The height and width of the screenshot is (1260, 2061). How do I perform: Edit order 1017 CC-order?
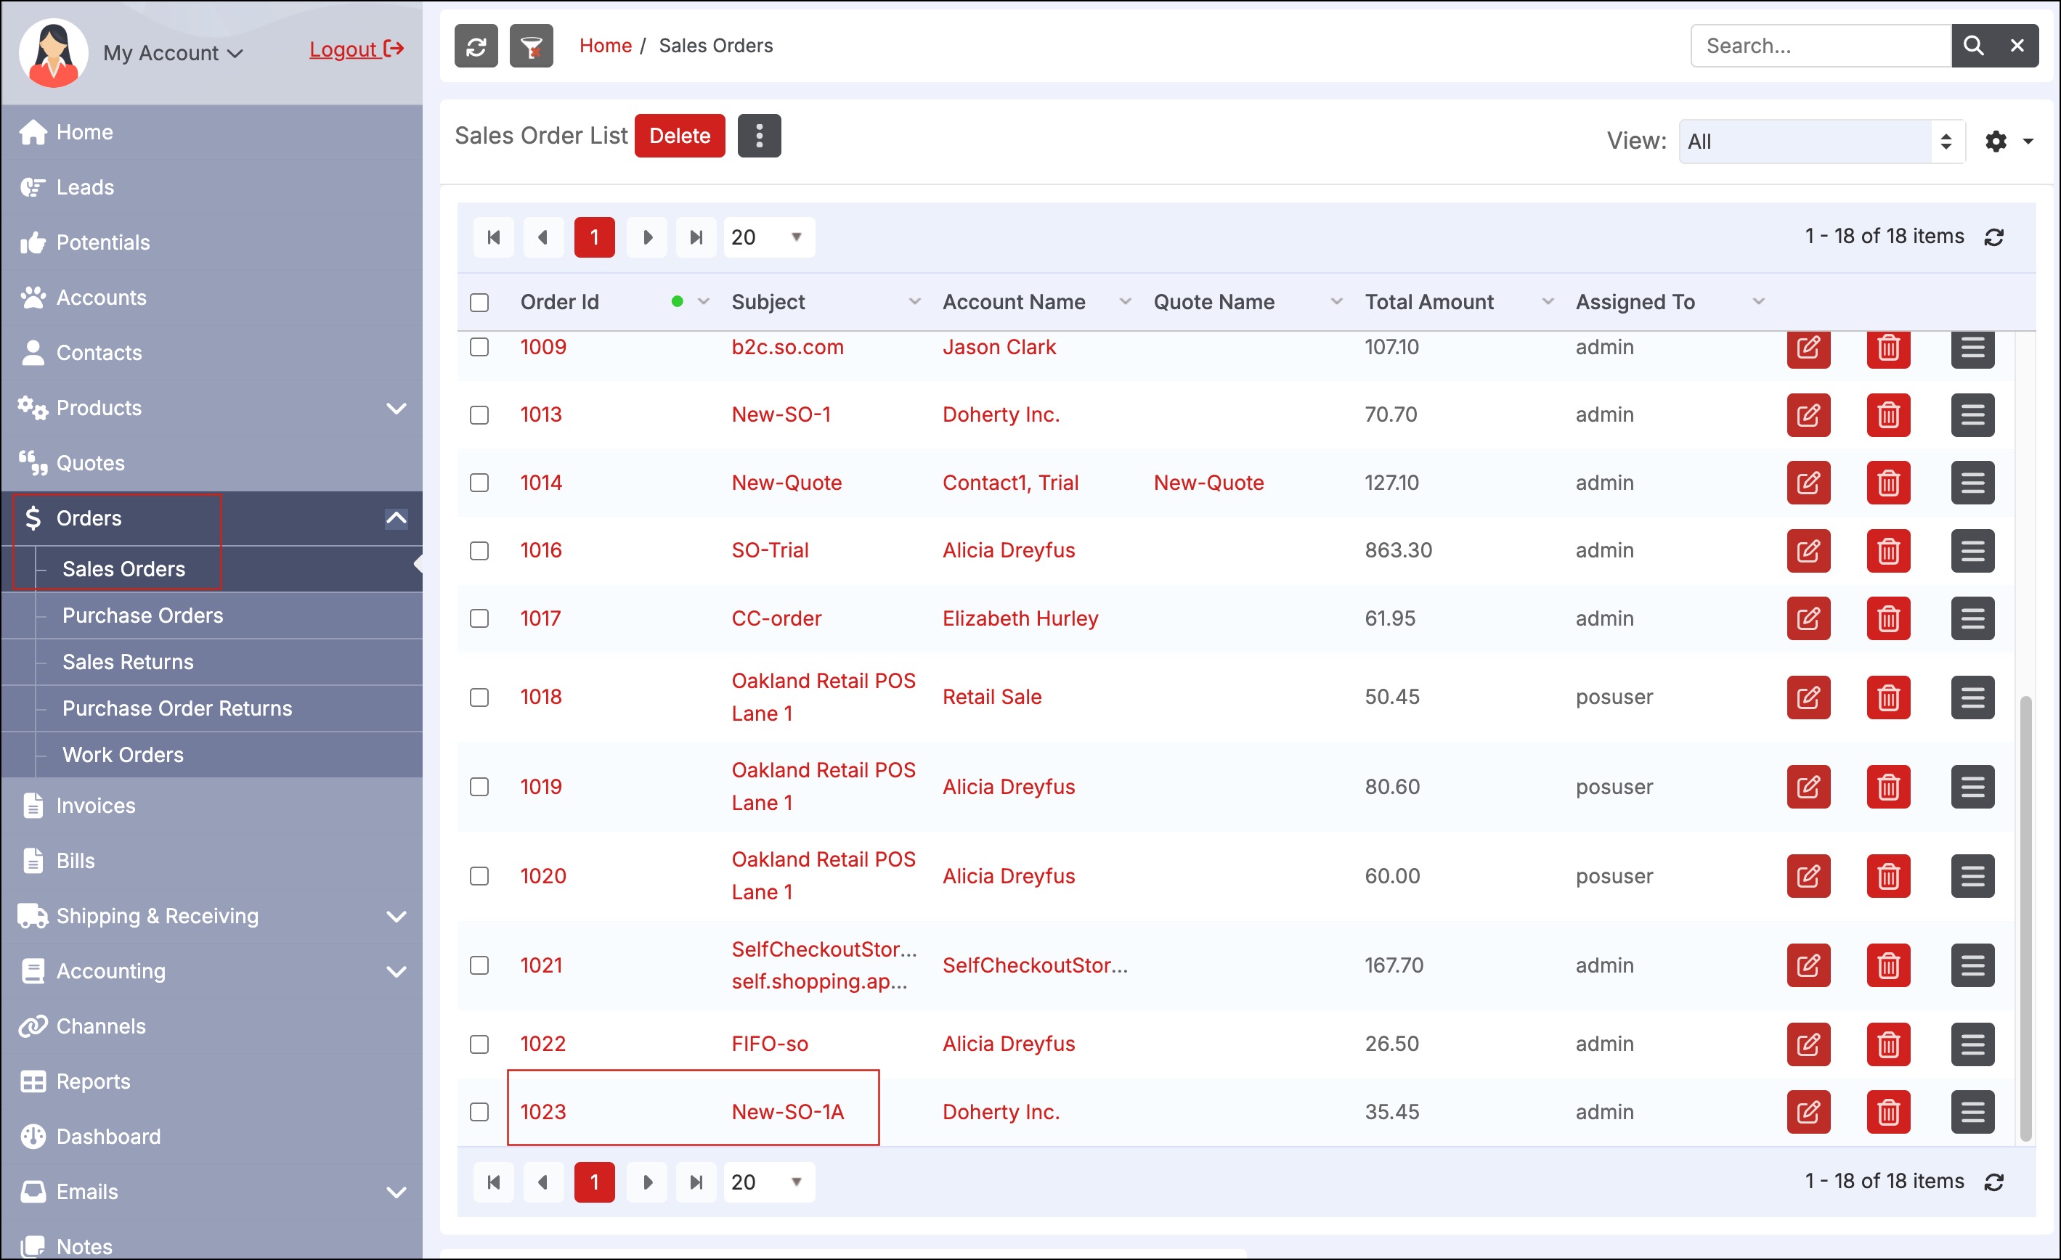[1808, 618]
